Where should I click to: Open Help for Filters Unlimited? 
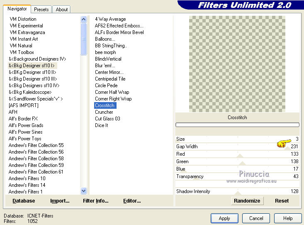[288, 218]
